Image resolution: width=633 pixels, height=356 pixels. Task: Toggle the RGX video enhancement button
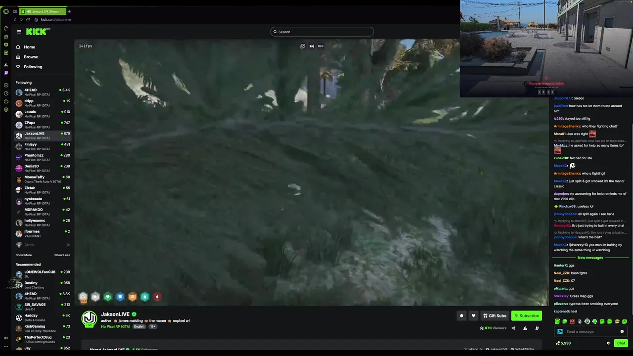point(320,46)
